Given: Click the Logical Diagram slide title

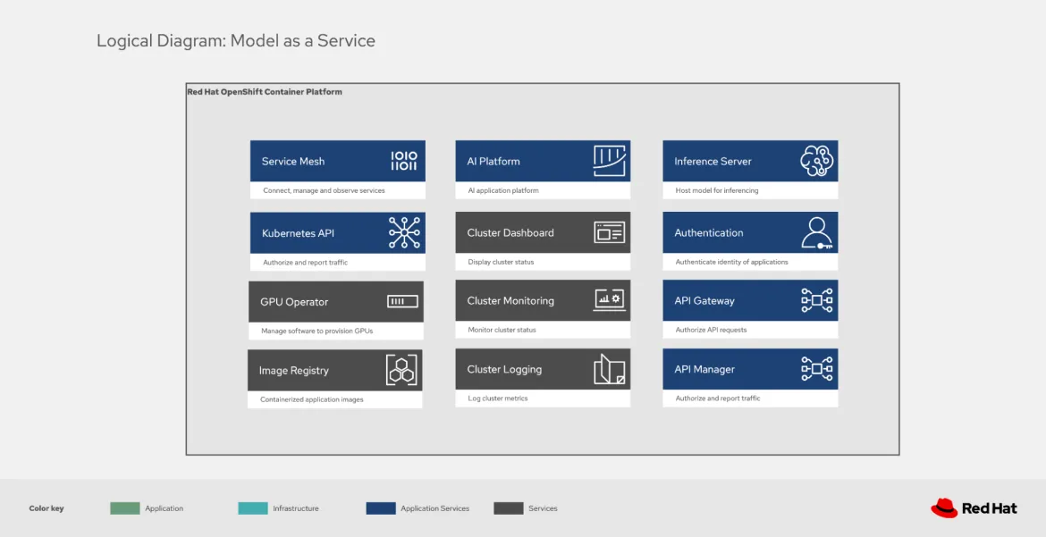Looking at the screenshot, I should 236,41.
